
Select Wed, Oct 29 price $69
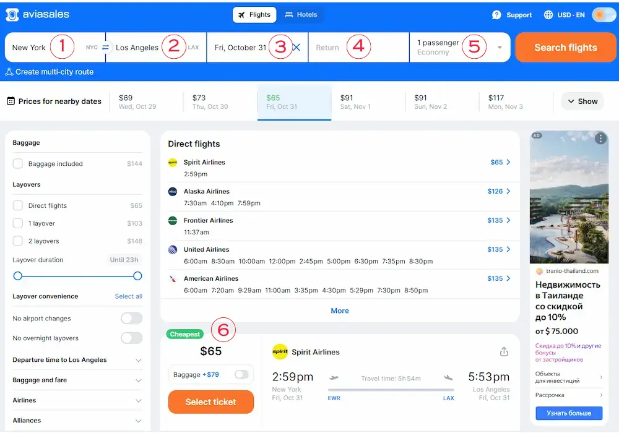(147, 101)
